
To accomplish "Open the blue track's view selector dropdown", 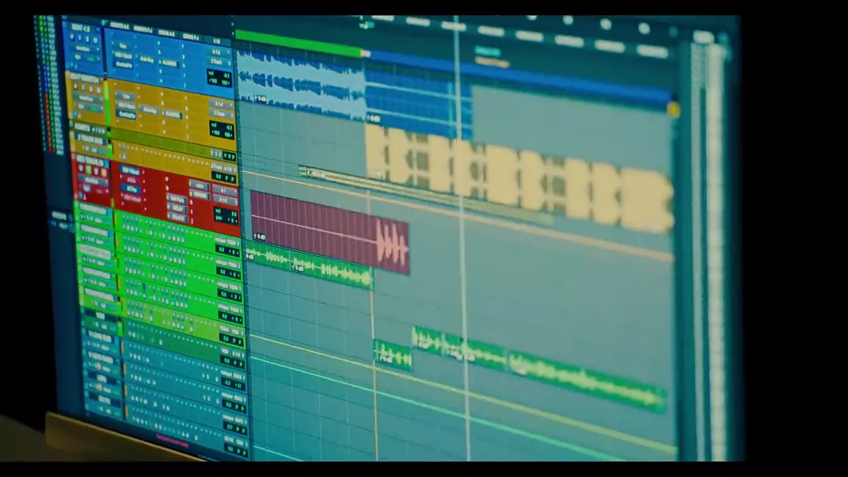I will [82, 48].
